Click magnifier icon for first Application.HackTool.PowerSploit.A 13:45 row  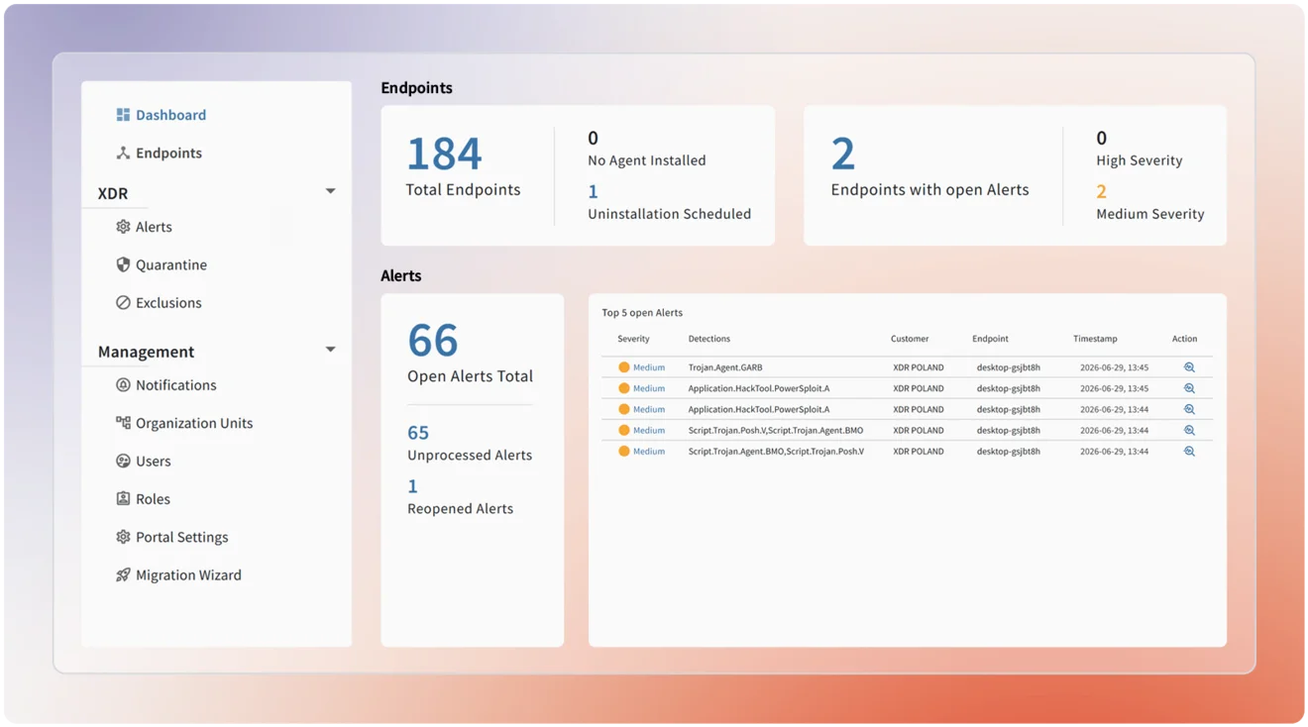(x=1189, y=388)
